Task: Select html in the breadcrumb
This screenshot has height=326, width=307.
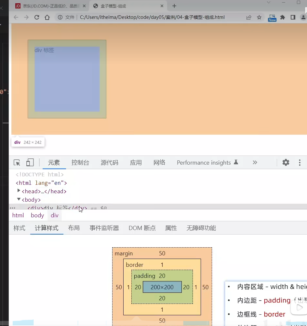Action: (x=18, y=215)
